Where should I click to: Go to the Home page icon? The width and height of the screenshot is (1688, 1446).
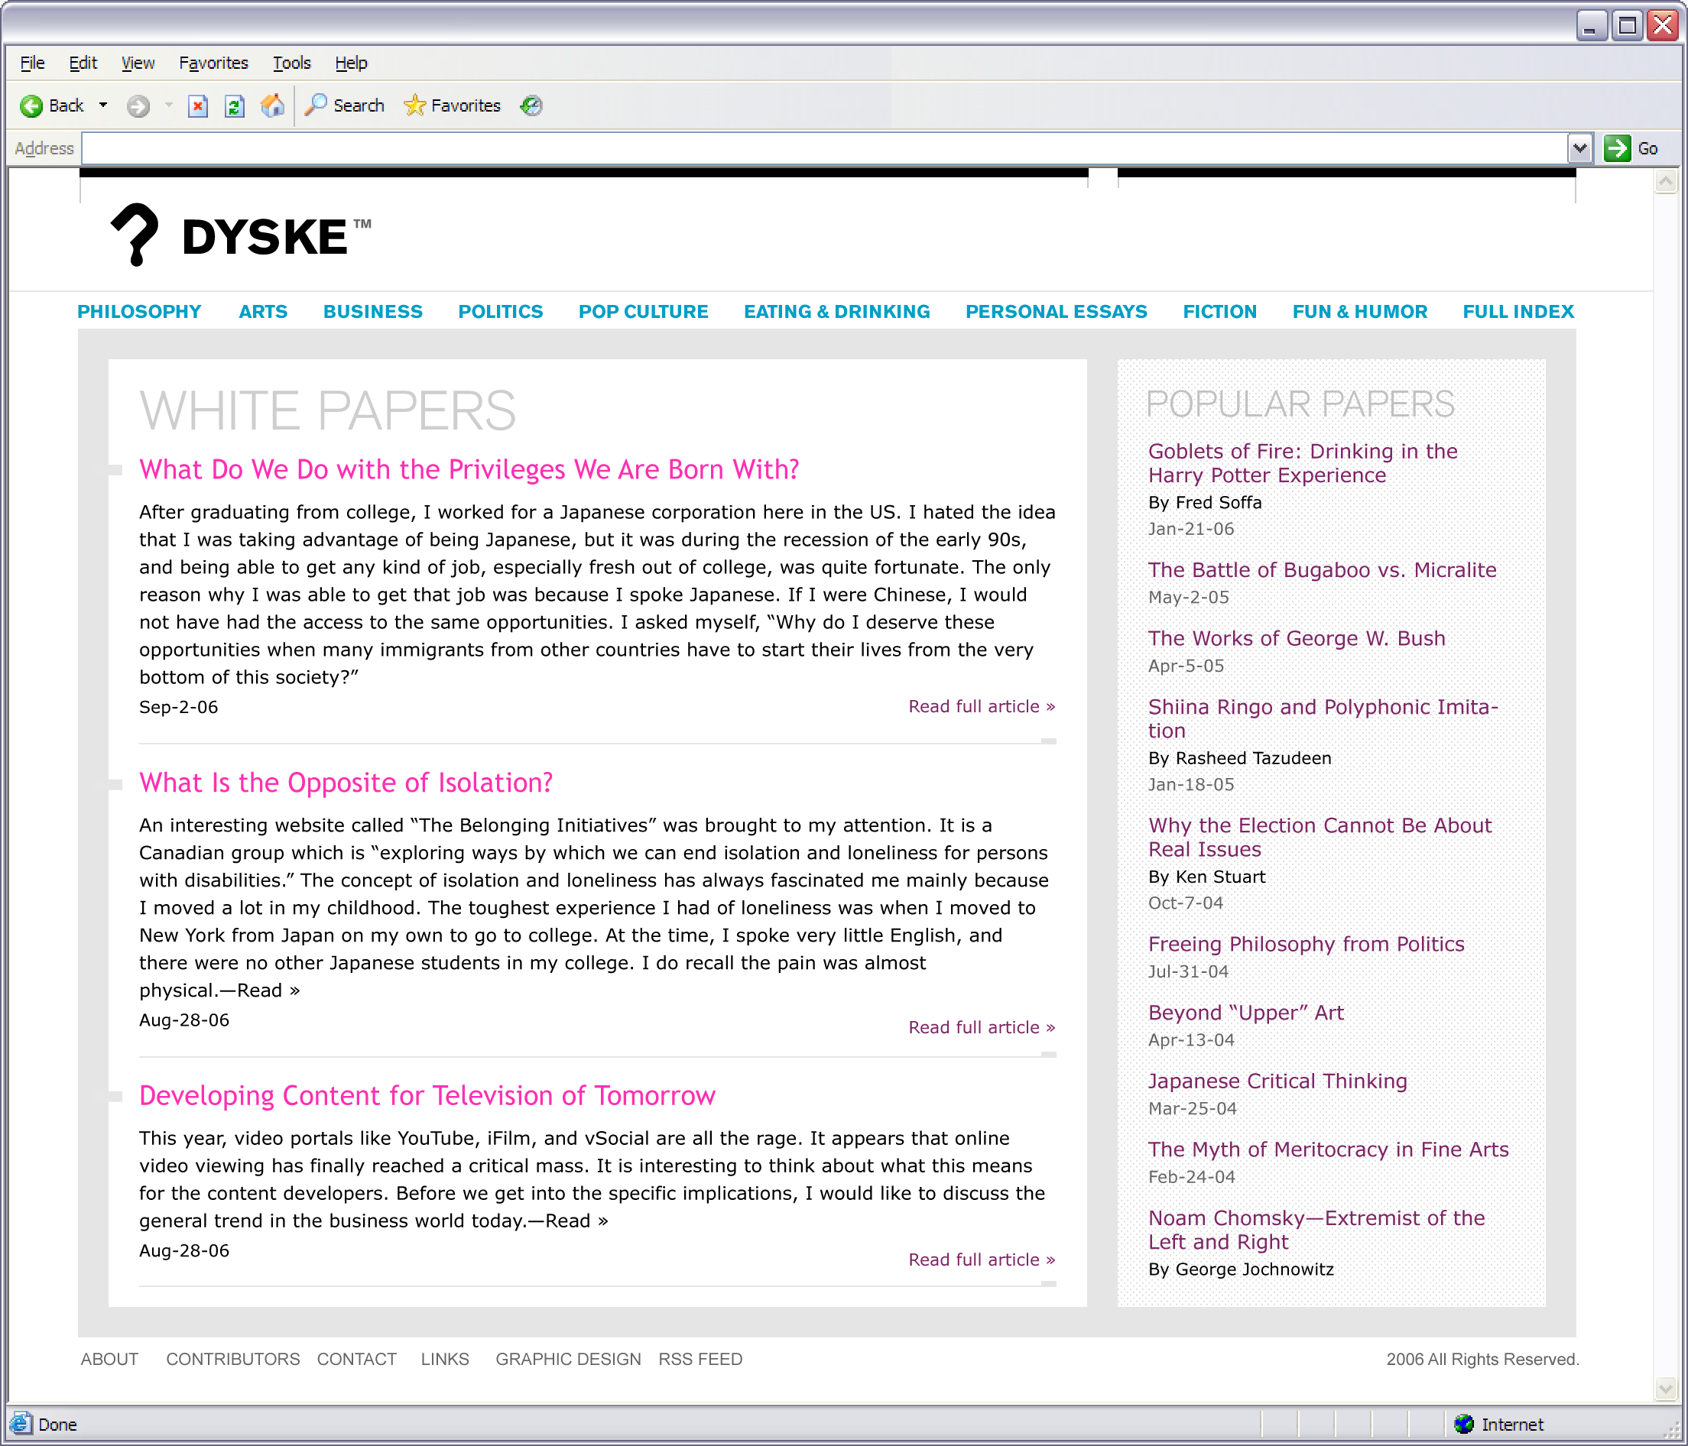click(272, 106)
